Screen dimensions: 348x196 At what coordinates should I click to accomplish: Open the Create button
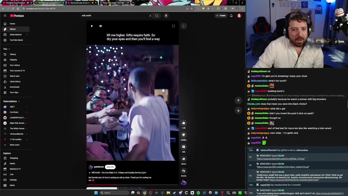221,16
